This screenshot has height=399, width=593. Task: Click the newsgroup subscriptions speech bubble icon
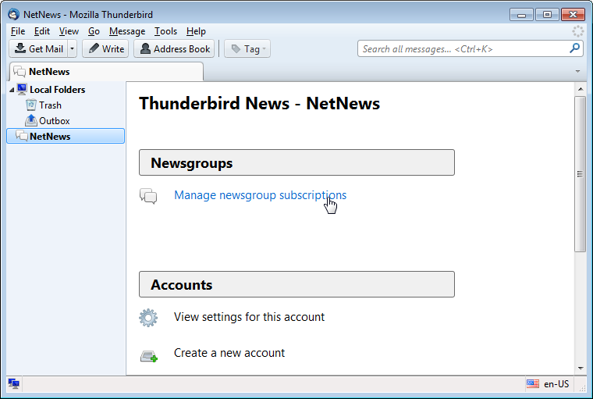148,196
